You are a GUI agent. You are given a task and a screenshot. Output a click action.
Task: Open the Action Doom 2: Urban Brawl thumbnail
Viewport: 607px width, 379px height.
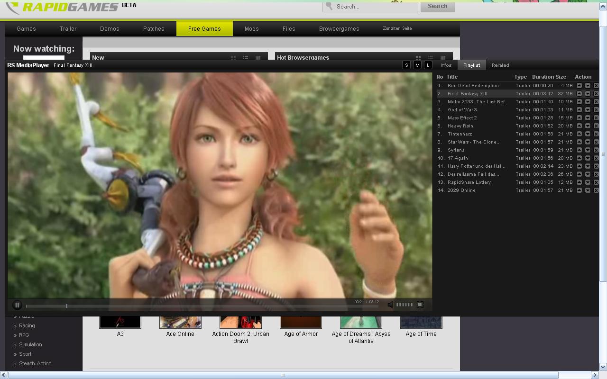pyautogui.click(x=240, y=322)
